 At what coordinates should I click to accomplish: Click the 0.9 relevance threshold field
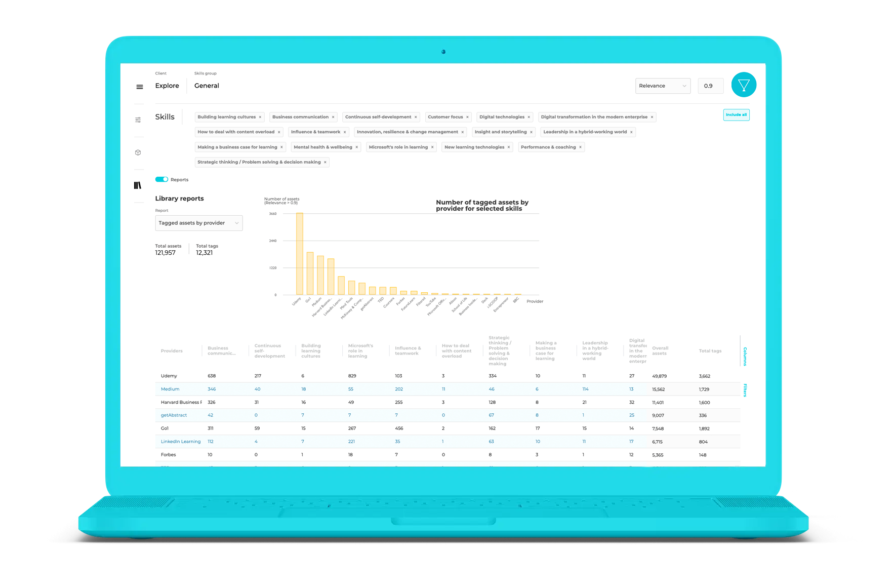coord(710,86)
